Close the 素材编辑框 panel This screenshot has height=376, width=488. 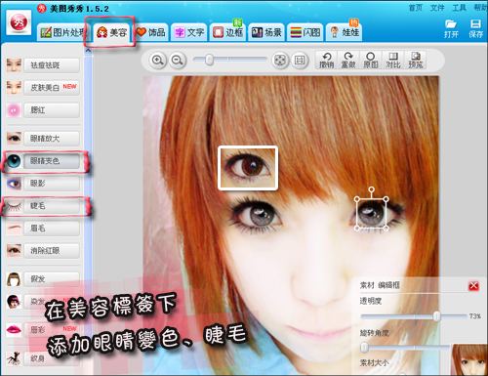pyautogui.click(x=473, y=286)
